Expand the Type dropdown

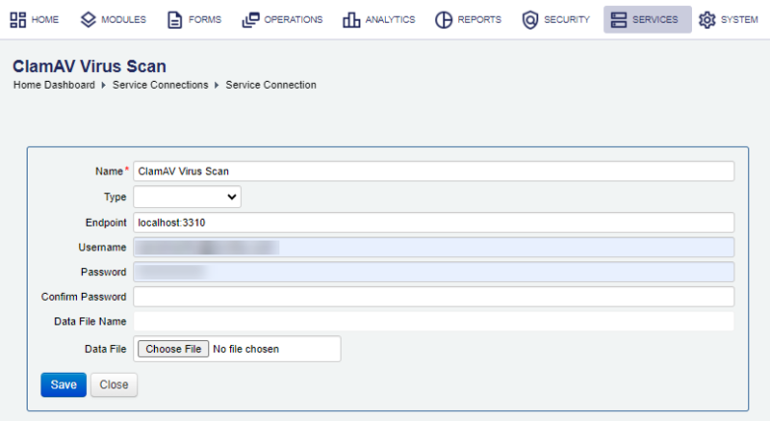click(188, 197)
